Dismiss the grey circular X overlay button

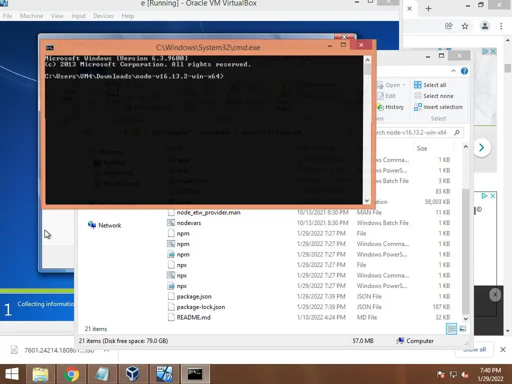point(495,294)
